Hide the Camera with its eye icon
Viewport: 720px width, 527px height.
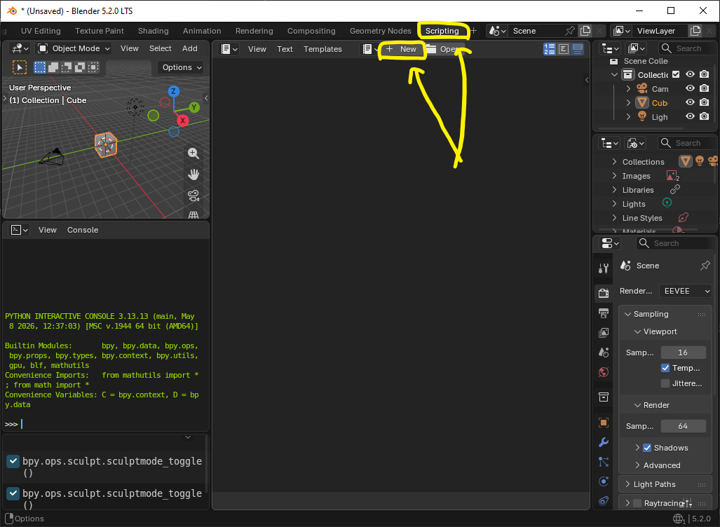690,88
